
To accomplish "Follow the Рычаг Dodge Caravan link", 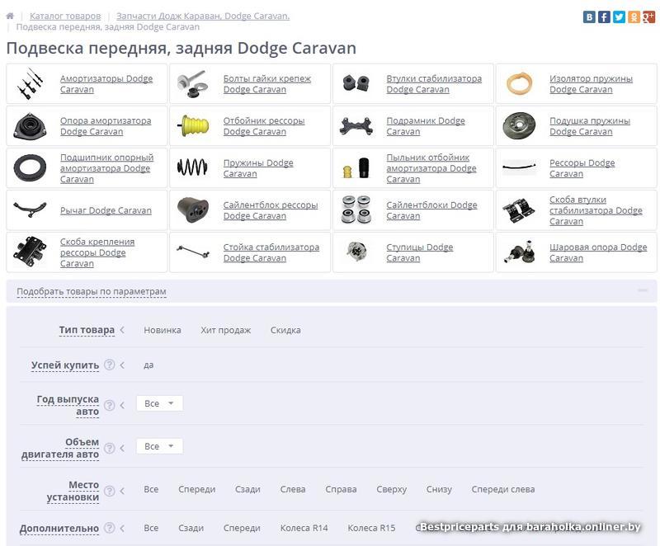I will [106, 210].
